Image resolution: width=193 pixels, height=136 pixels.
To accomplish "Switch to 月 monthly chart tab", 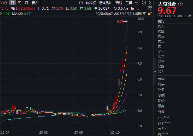I will [26, 3].
